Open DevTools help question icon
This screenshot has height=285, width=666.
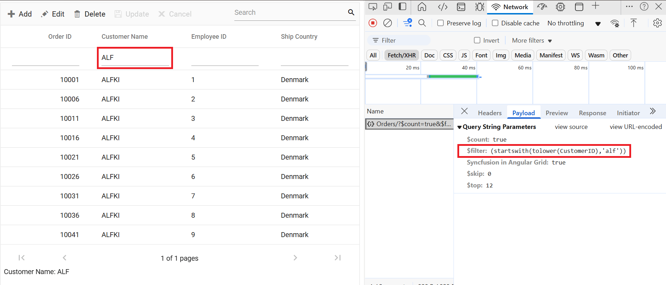pyautogui.click(x=644, y=6)
